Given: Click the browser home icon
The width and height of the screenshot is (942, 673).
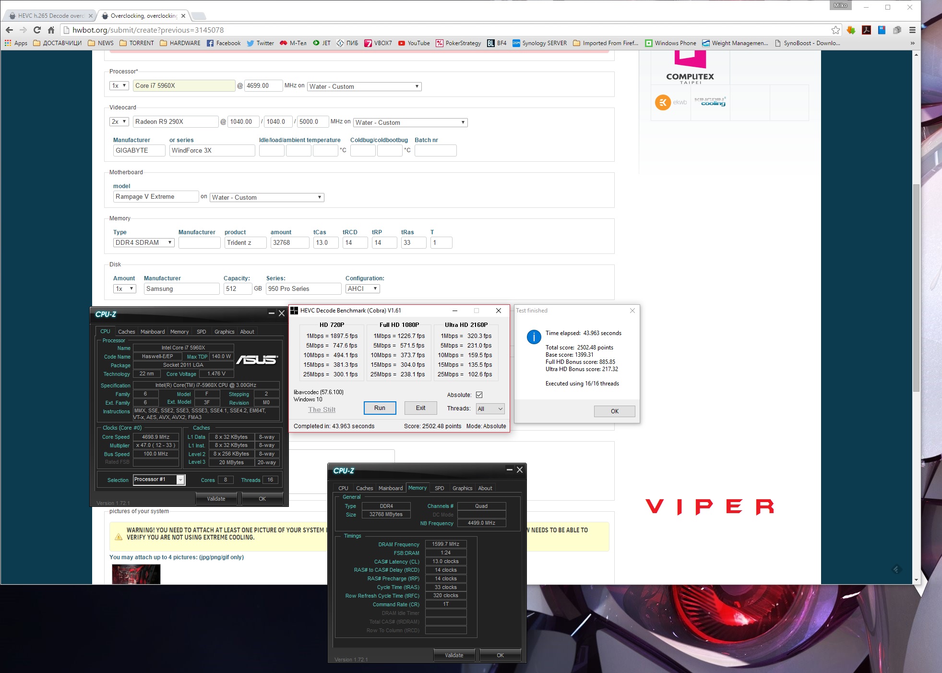Looking at the screenshot, I should tap(51, 30).
